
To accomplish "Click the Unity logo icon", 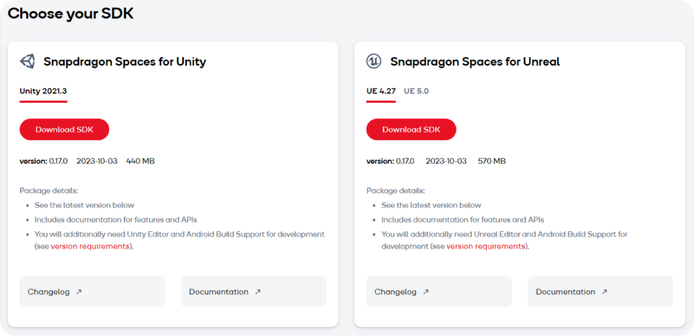I will click(x=27, y=61).
